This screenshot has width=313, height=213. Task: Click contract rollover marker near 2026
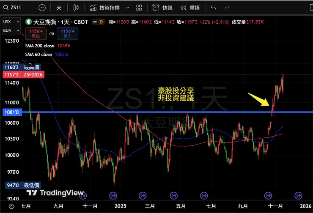pos(298,196)
